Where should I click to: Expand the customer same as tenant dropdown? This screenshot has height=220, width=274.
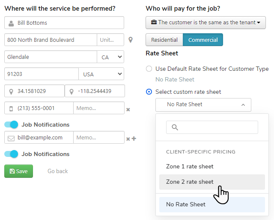tap(205, 23)
